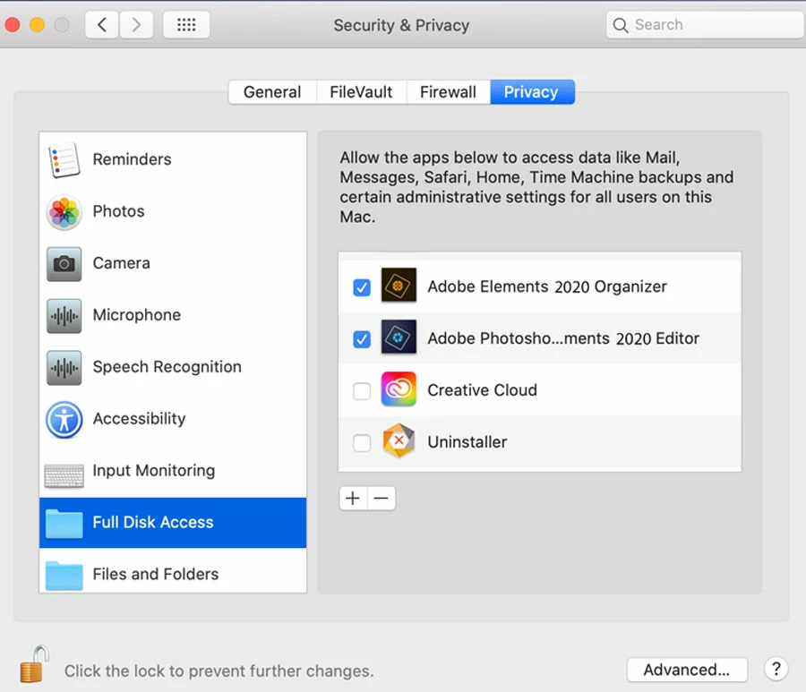Click the Photos pinwheel icon
The width and height of the screenshot is (806, 692).
(64, 211)
